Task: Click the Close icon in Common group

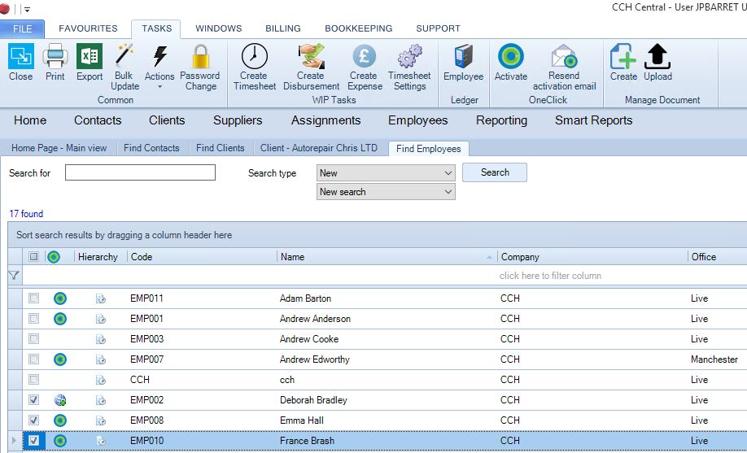Action: pos(21,56)
